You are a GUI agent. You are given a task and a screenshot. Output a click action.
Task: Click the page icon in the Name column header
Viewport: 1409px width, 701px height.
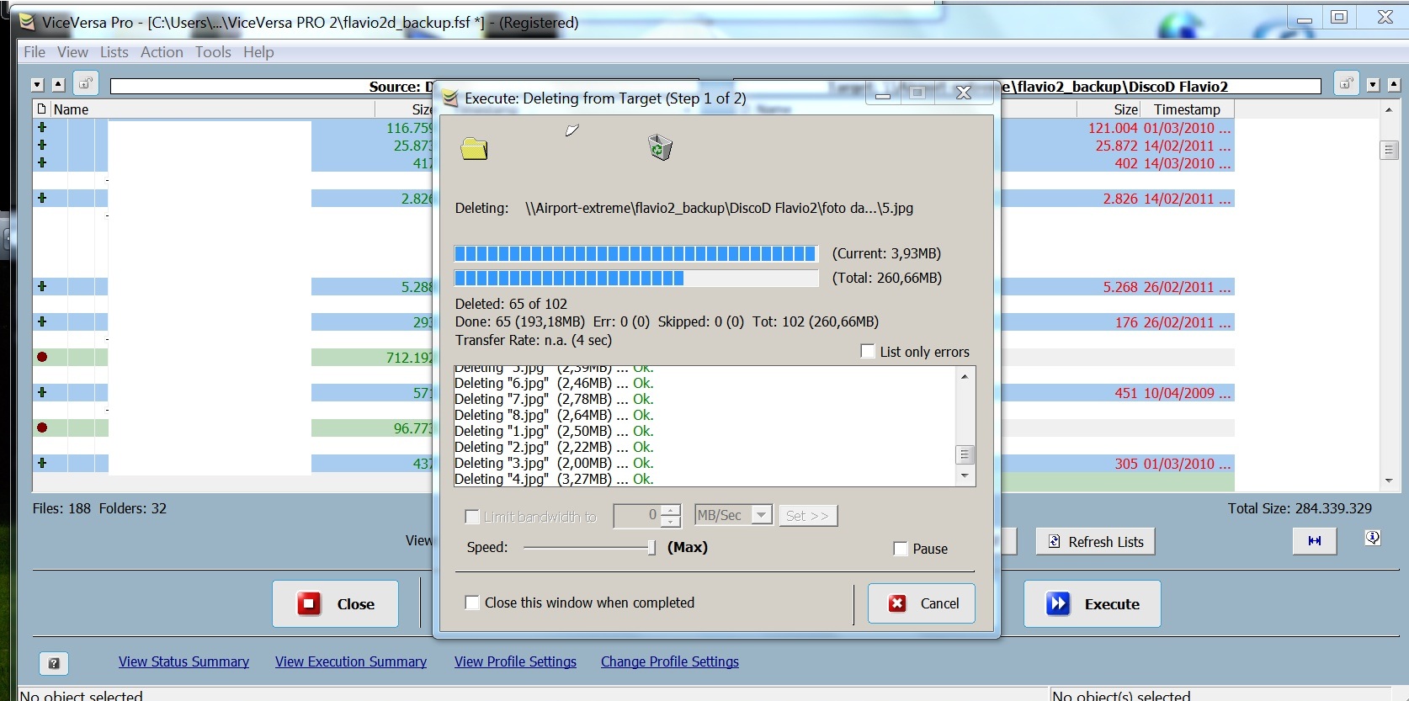coord(41,109)
